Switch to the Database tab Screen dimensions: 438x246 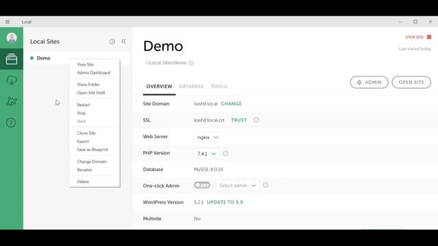click(192, 87)
